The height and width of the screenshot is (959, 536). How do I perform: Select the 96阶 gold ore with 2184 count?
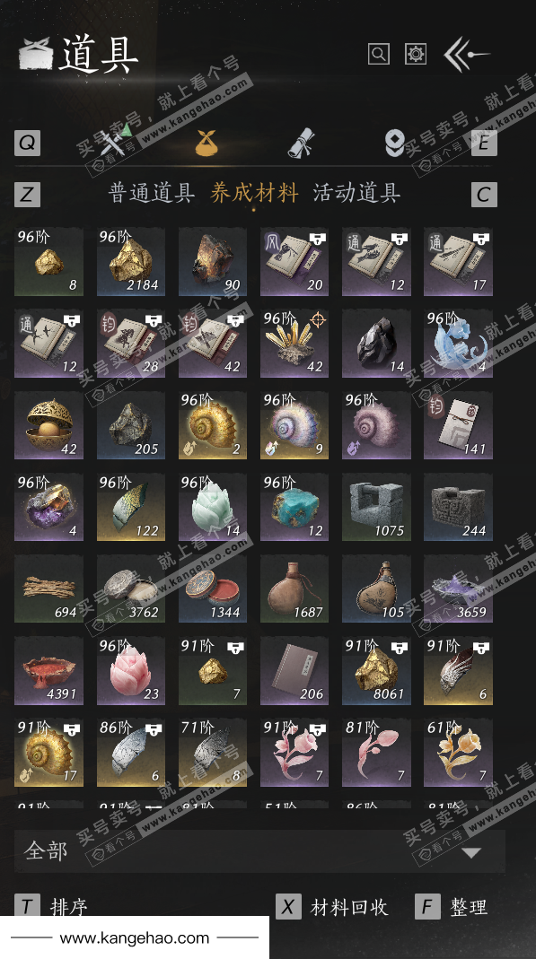coord(130,262)
